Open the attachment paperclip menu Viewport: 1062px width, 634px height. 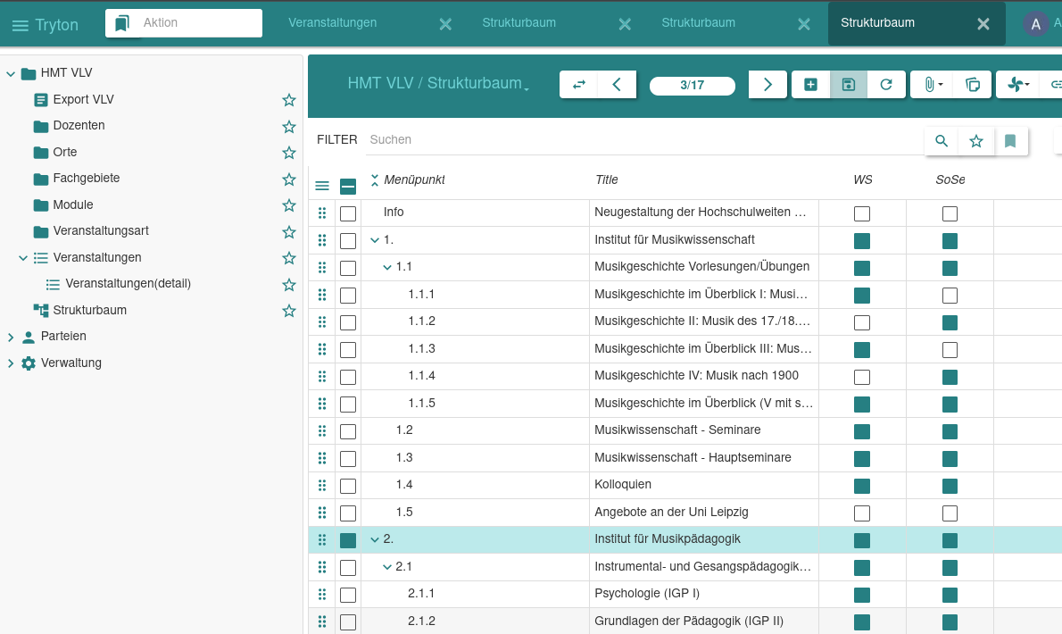pyautogui.click(x=931, y=85)
